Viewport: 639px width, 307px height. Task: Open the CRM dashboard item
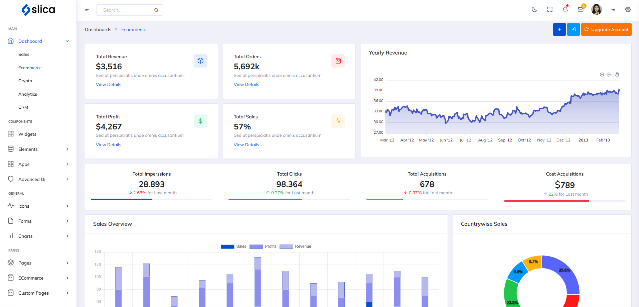[x=23, y=107]
